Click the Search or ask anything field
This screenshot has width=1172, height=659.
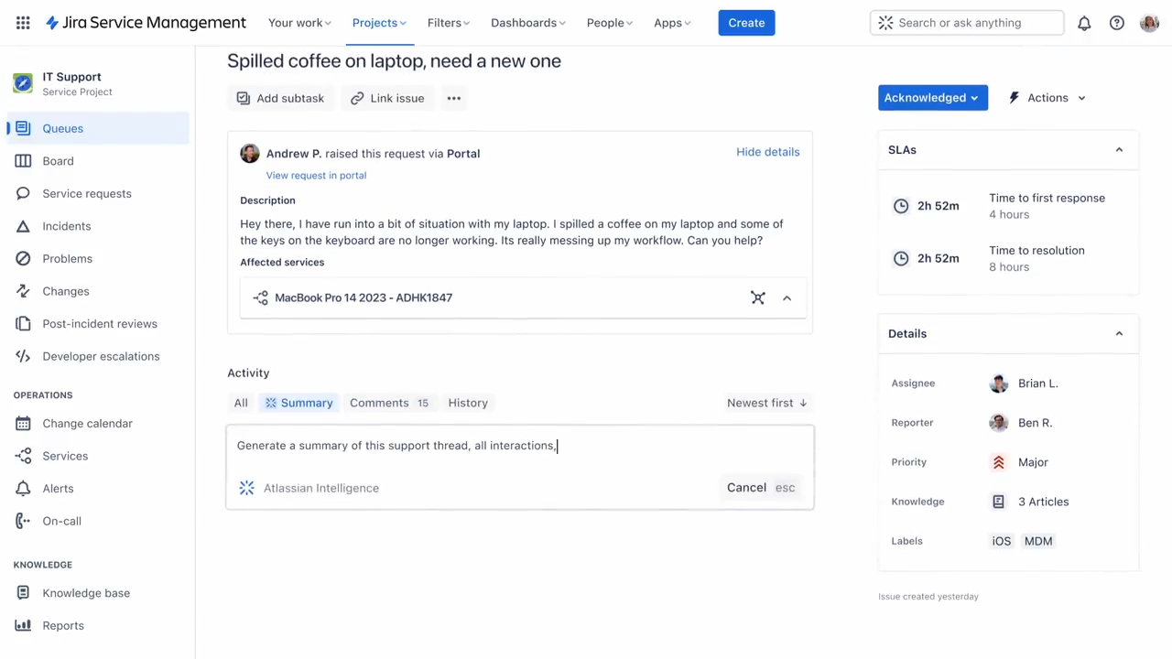pyautogui.click(x=967, y=23)
